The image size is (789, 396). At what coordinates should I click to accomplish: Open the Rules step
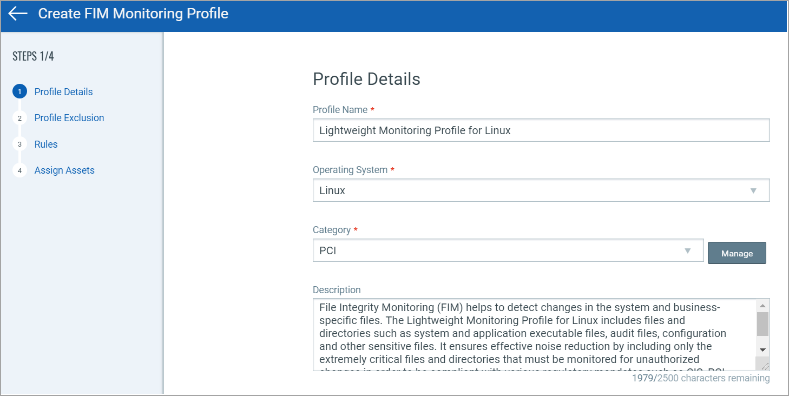pos(46,144)
